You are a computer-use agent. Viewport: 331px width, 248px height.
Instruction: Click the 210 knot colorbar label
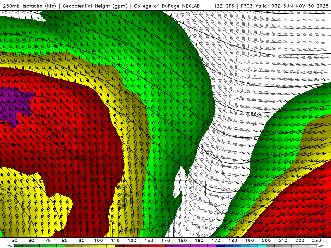click(x=283, y=241)
